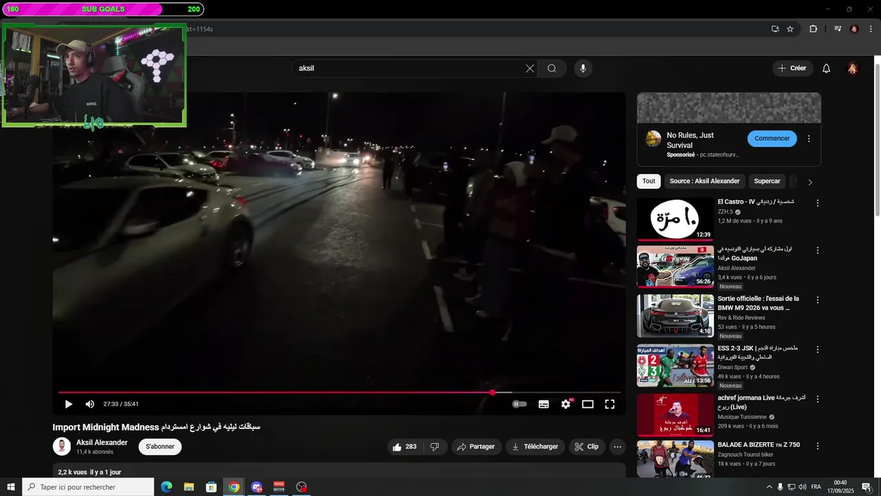
Task: Click the Commencer ad button
Action: 772,138
